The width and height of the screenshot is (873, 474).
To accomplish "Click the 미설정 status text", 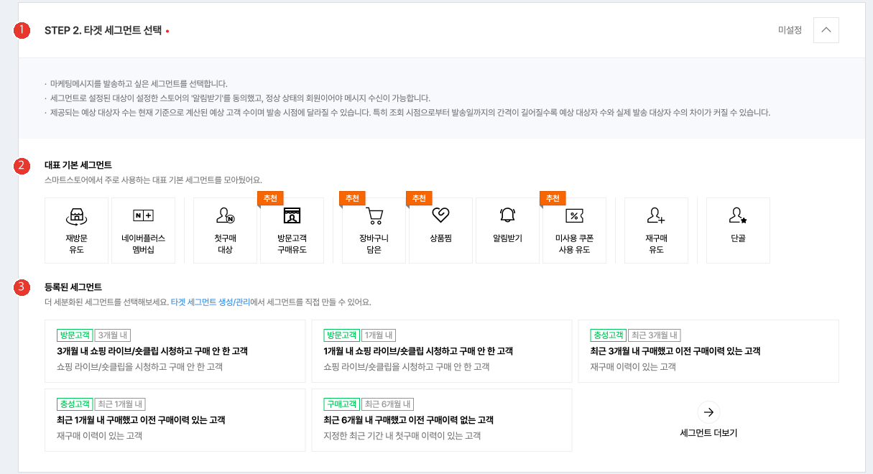I will (790, 30).
